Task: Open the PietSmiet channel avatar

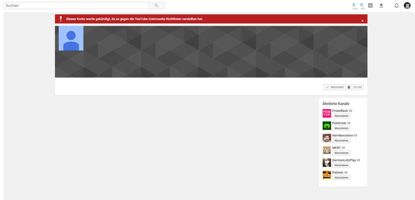Action: coord(327,126)
